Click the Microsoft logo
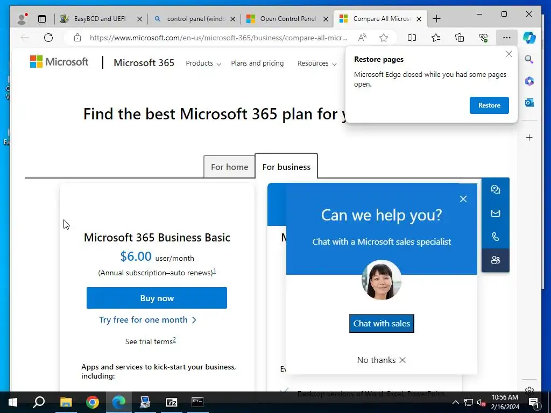This screenshot has width=551, height=413. click(59, 62)
